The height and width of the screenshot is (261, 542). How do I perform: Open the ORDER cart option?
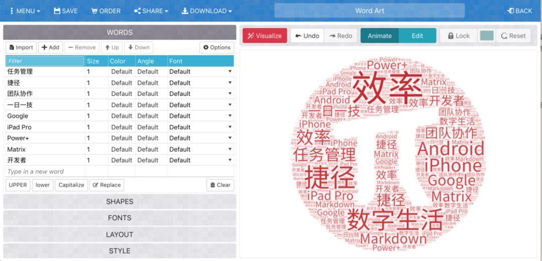[106, 11]
